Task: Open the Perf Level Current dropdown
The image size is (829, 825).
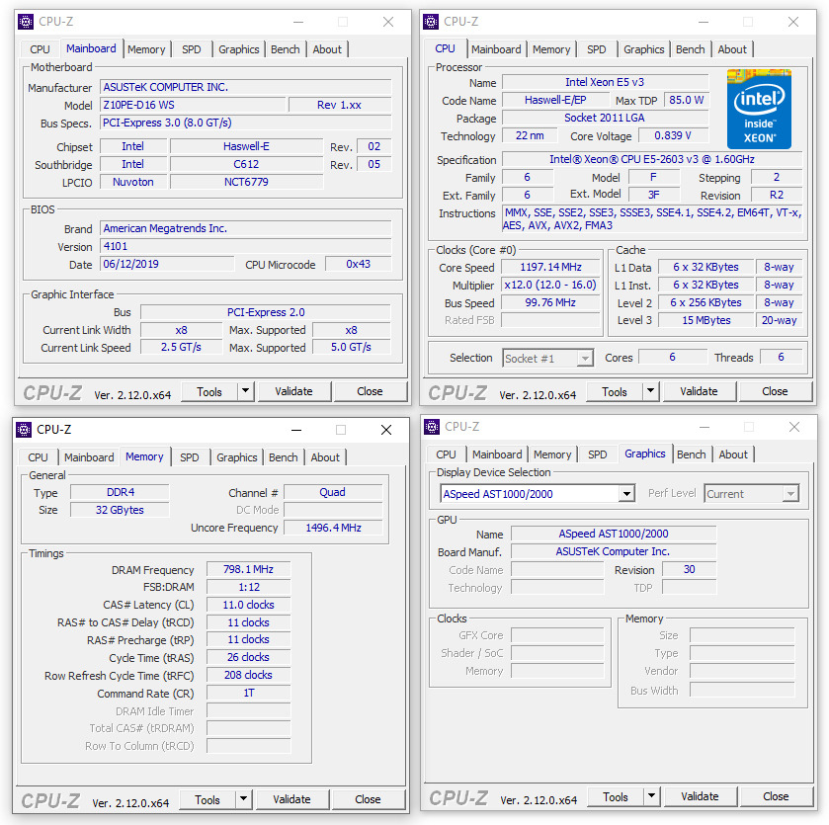Action: coord(790,494)
